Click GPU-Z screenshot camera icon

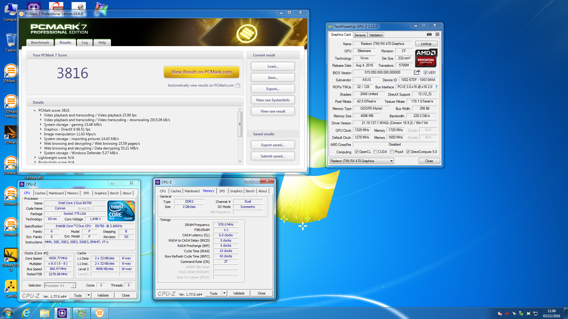429,35
